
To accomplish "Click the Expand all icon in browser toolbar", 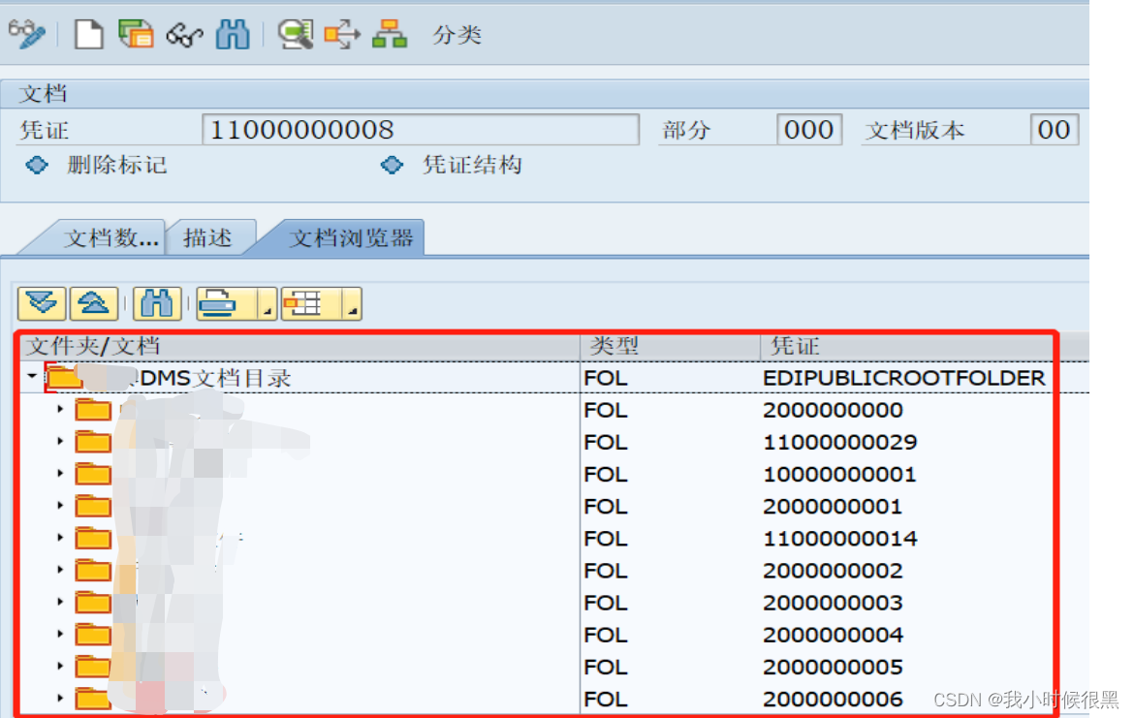I will point(41,303).
